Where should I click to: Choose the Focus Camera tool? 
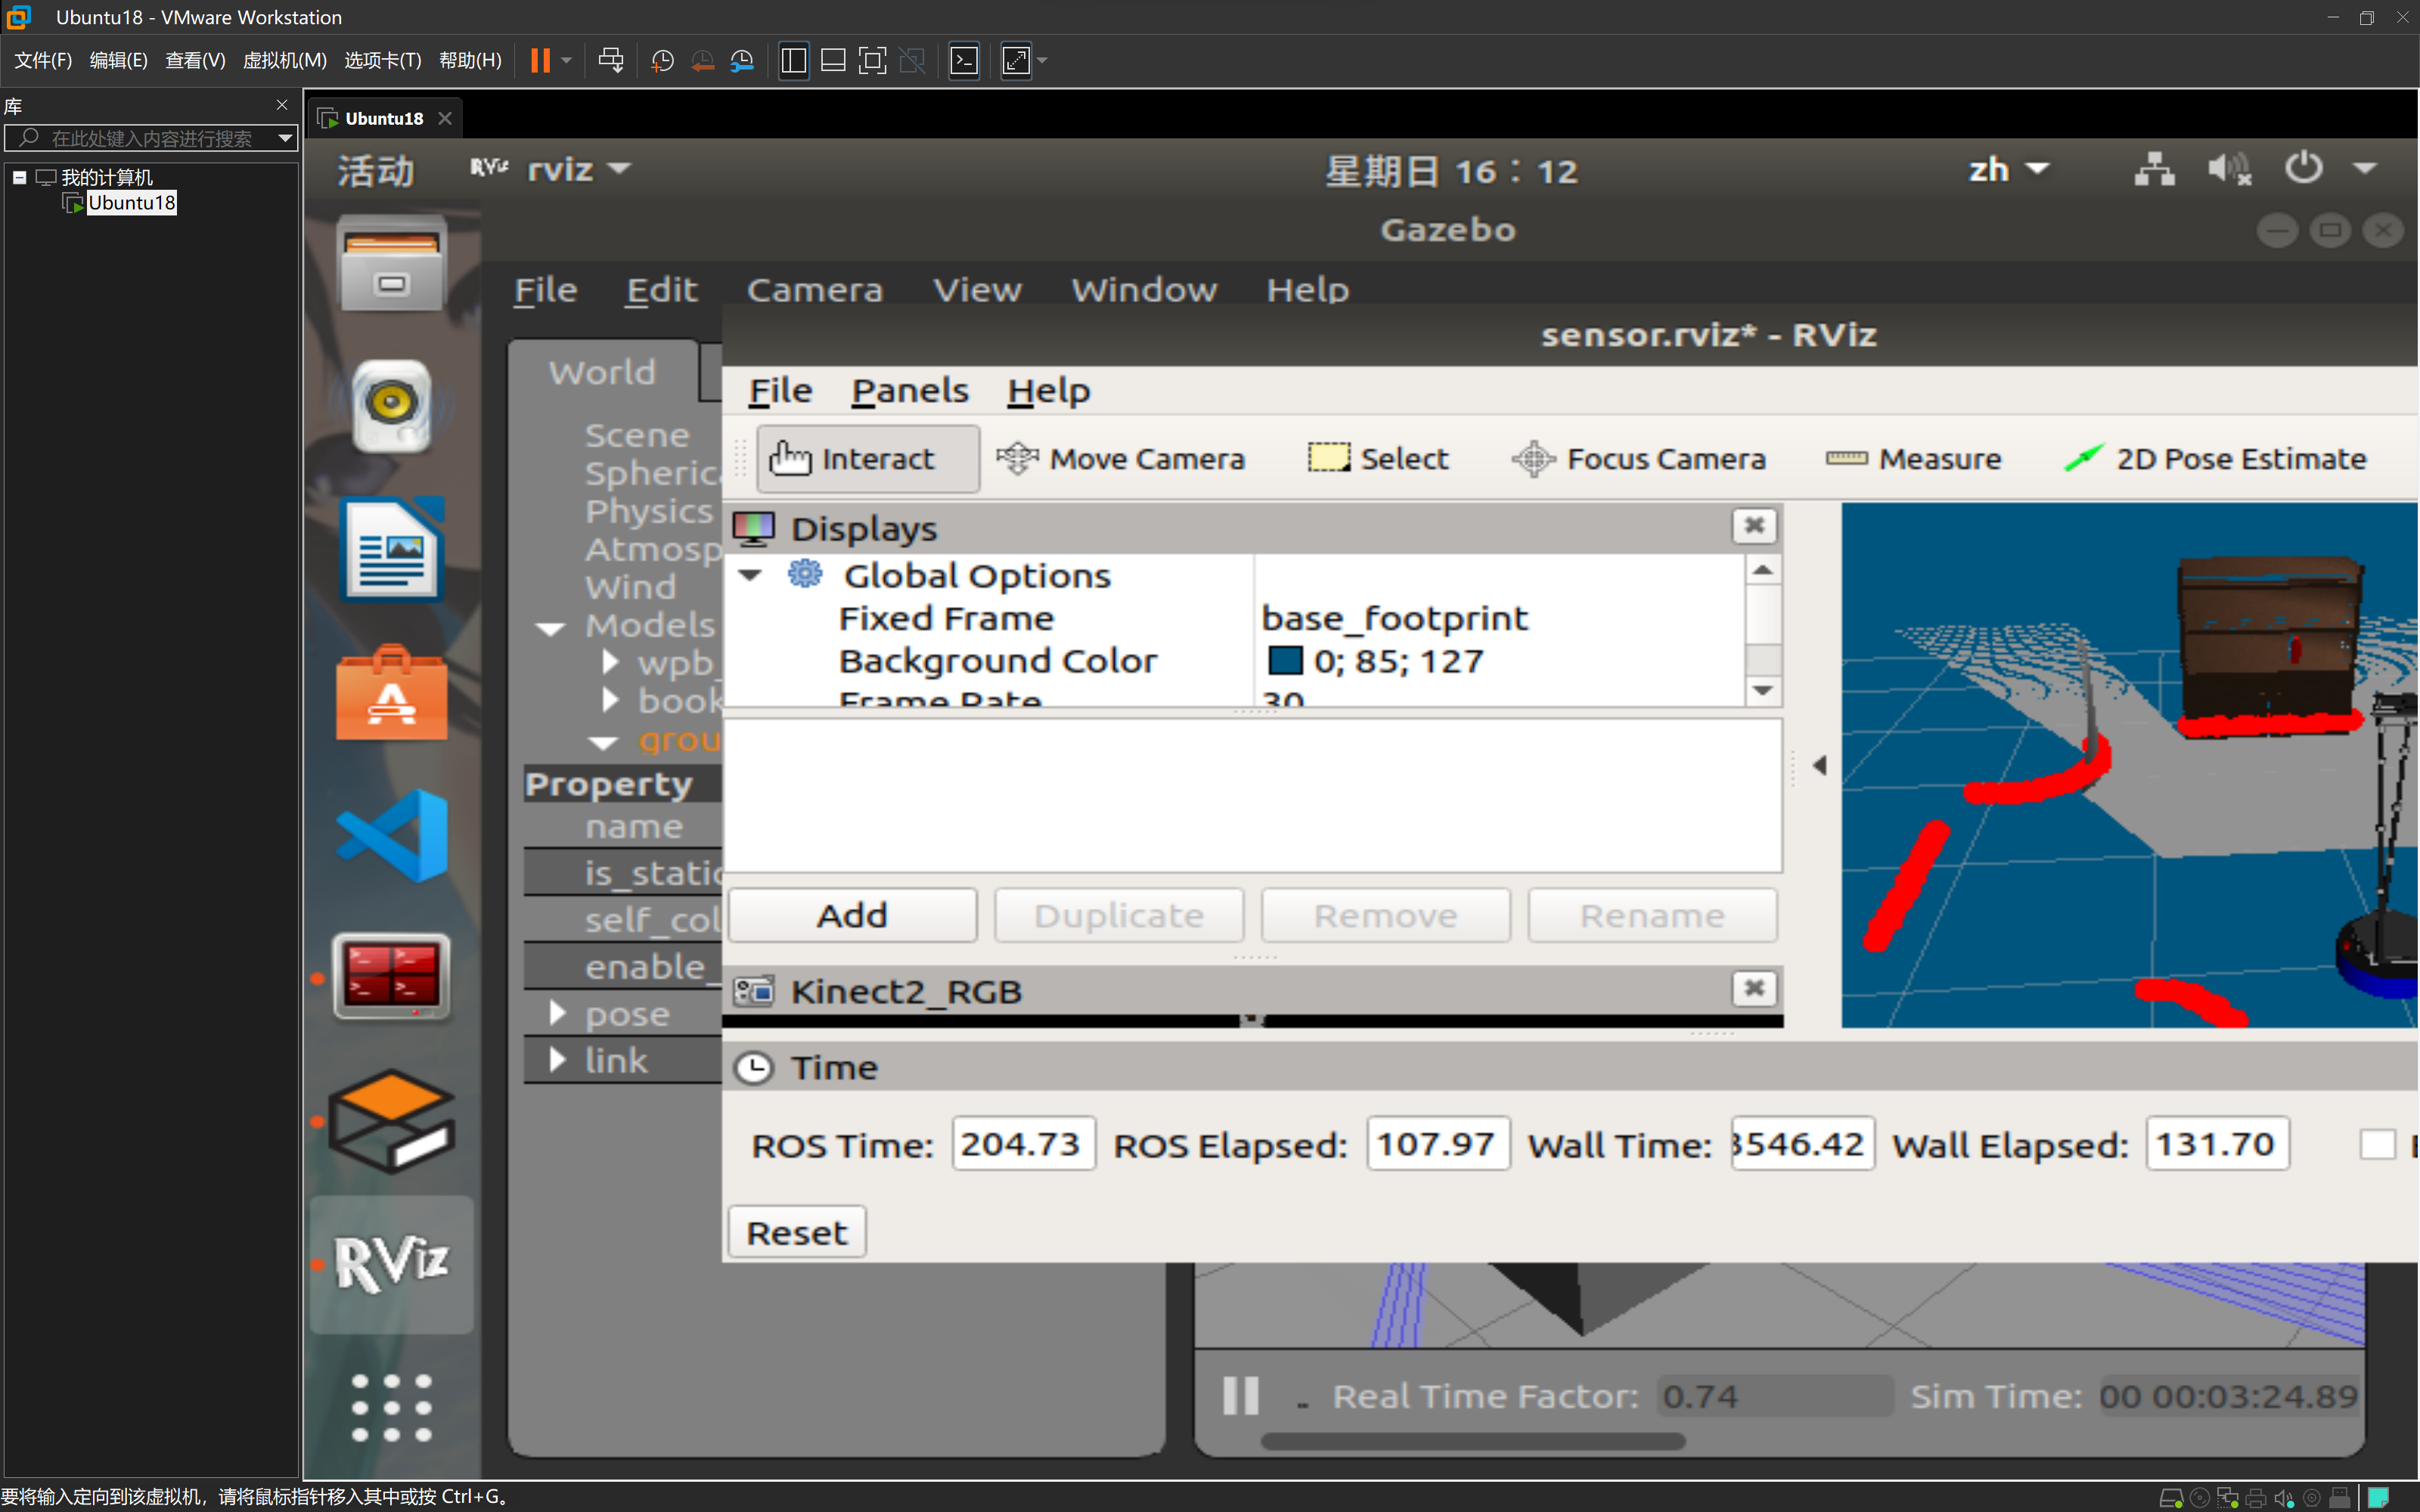pyautogui.click(x=1638, y=459)
